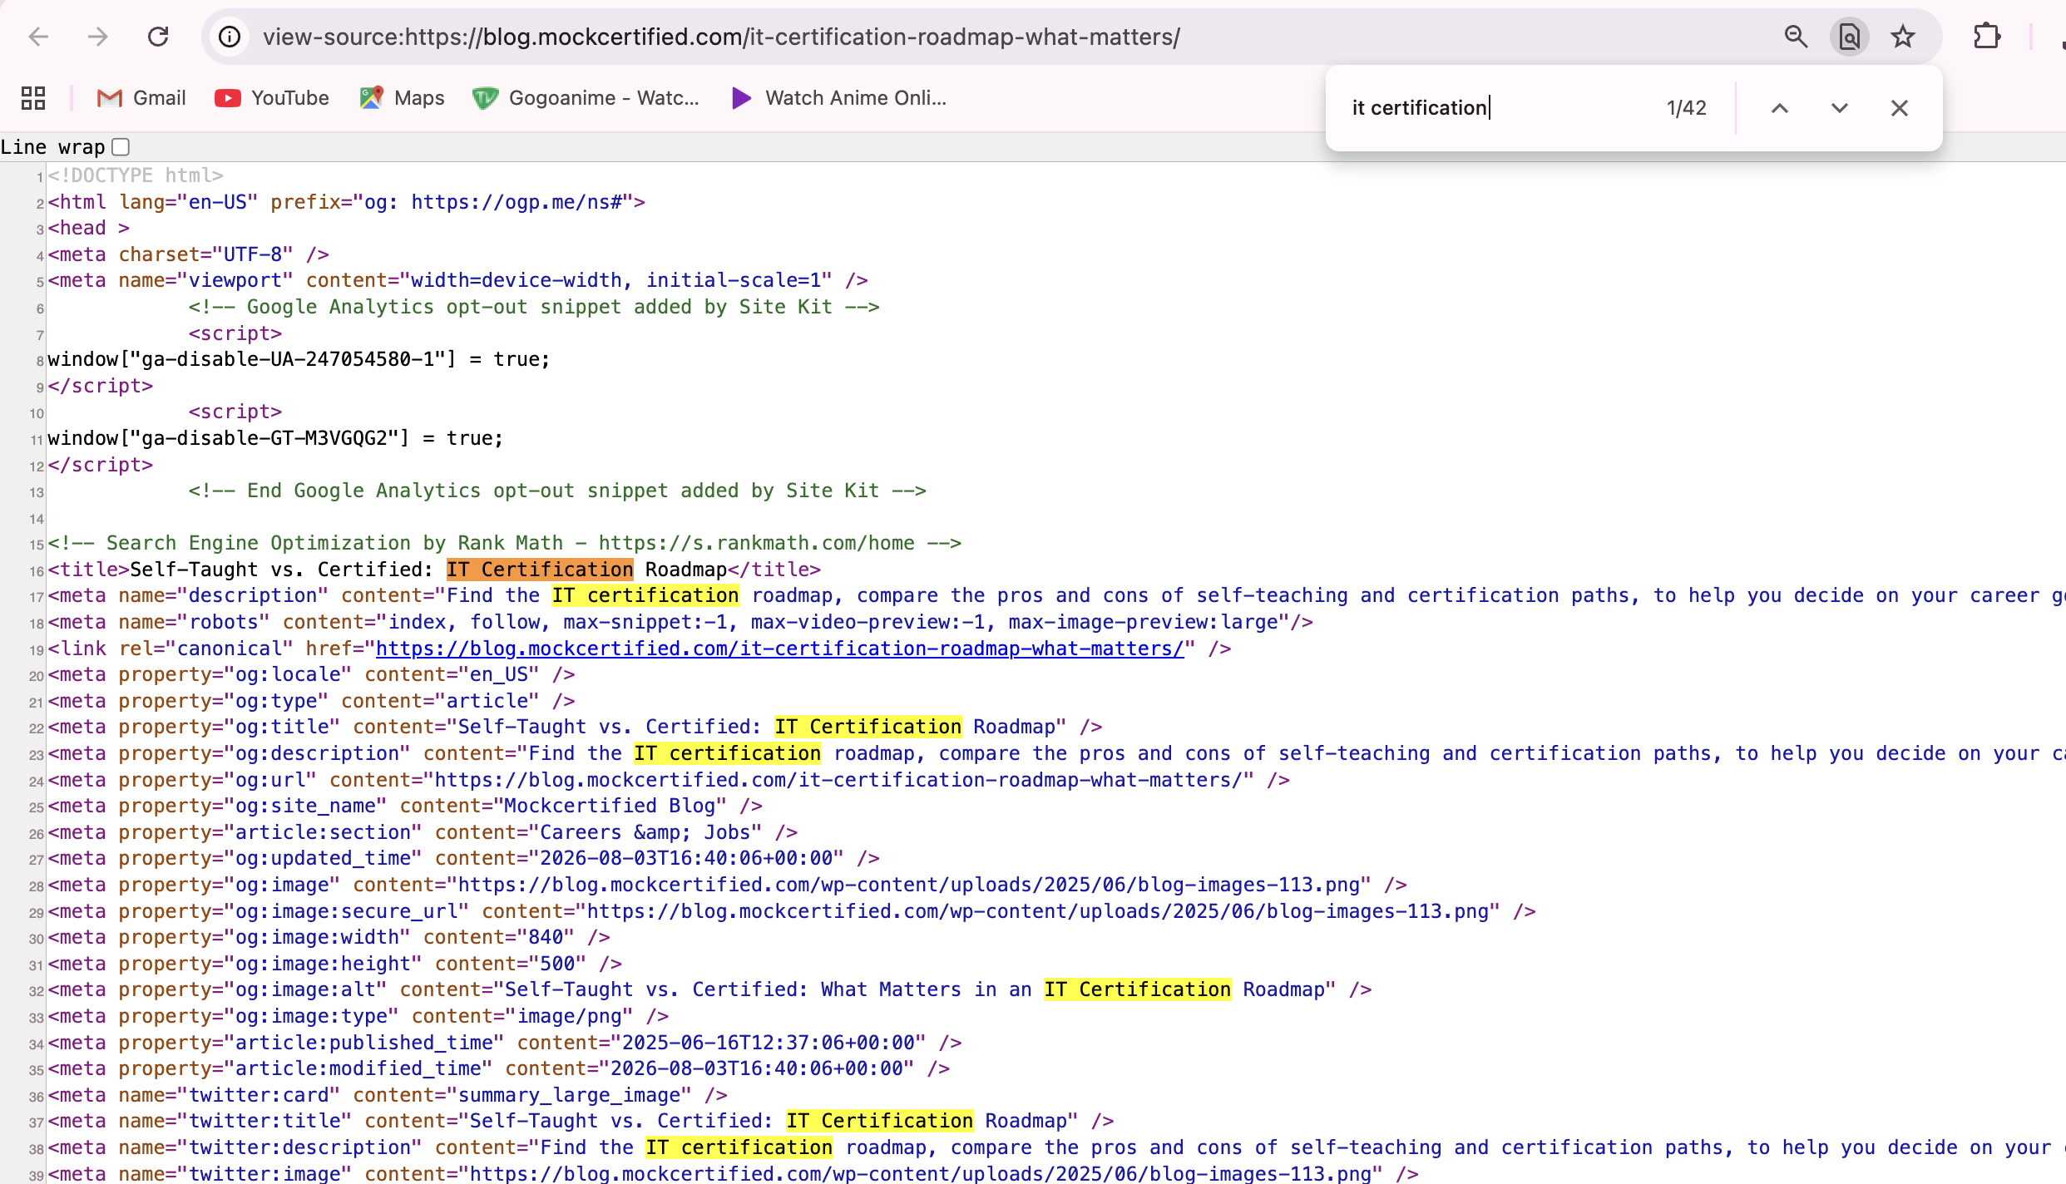Jump to next find result
Image resolution: width=2066 pixels, height=1184 pixels.
pos(1840,108)
